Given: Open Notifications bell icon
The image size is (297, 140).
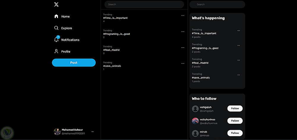Looking at the screenshot, I should pyautogui.click(x=56, y=40).
